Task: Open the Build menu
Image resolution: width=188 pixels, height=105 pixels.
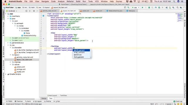Action: click(78, 1)
